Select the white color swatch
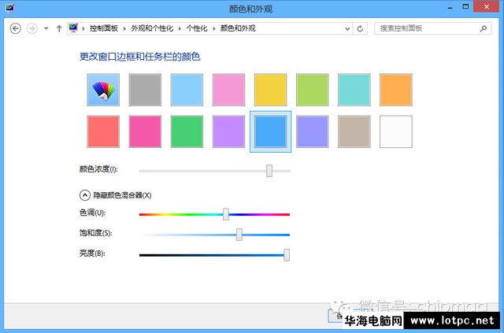504x333 pixels. tap(395, 131)
